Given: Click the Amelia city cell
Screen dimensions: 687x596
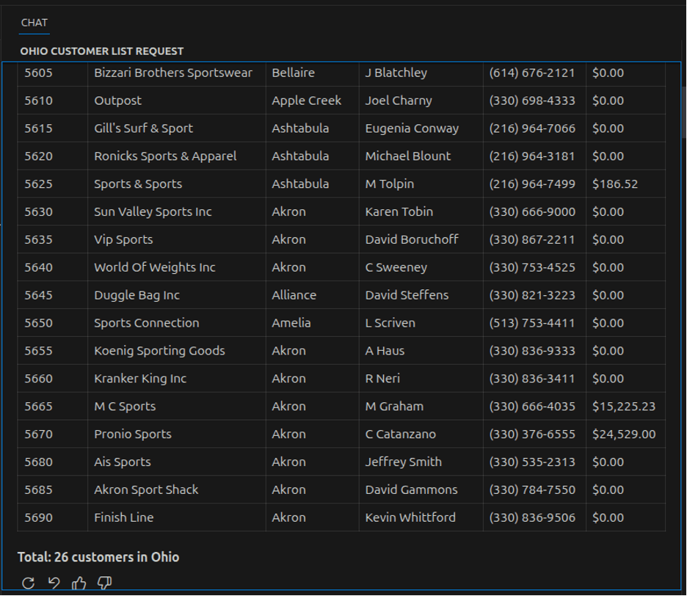Looking at the screenshot, I should tap(291, 323).
